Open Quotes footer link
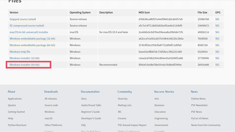The image size is (235, 132). click(x=12, y=105)
